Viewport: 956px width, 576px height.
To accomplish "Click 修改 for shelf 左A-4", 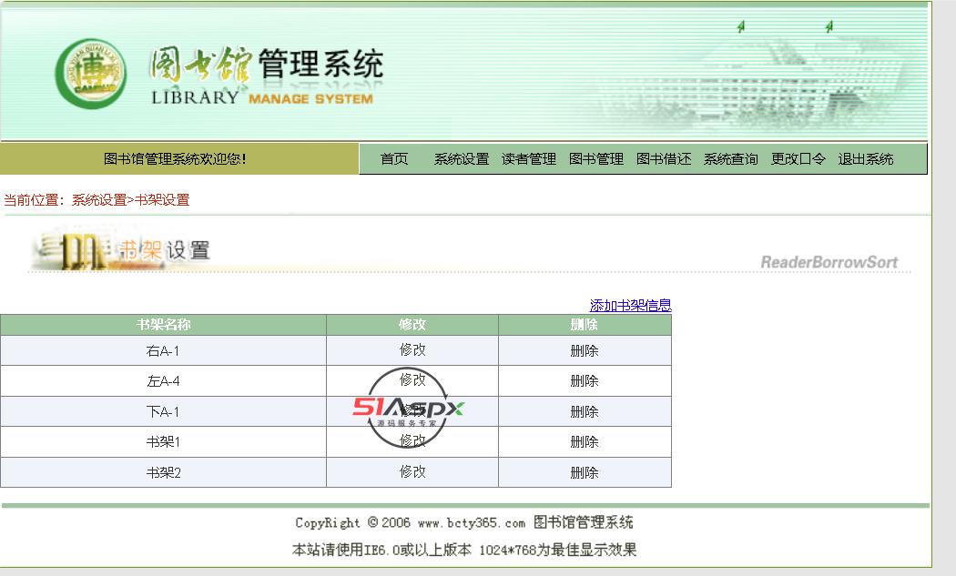I will pyautogui.click(x=412, y=380).
